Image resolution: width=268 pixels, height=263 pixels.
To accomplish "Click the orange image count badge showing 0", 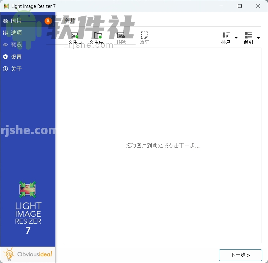I will click(x=48, y=20).
